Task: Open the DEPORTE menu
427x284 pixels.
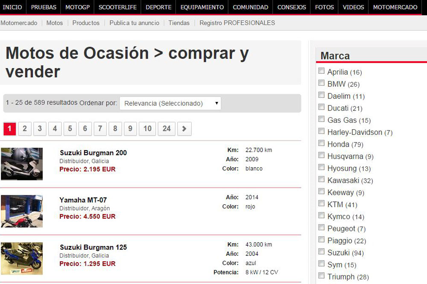Action: click(x=158, y=7)
